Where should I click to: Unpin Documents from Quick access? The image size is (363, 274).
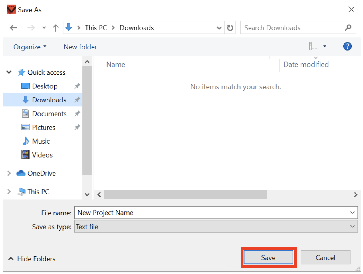77,113
